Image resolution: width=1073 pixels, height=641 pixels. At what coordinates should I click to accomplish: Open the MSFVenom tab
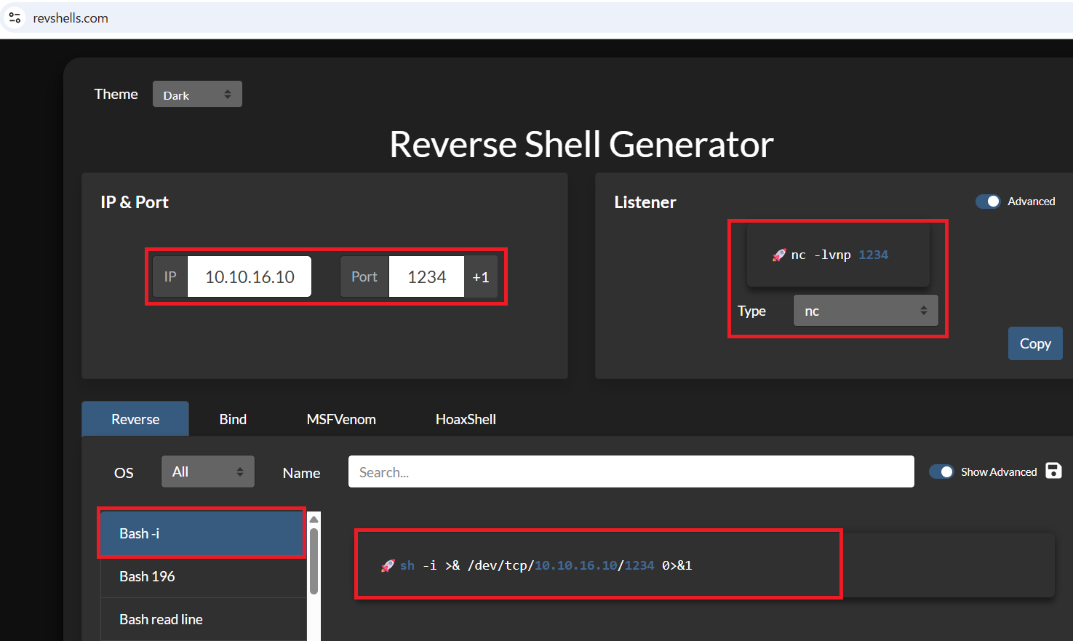click(x=341, y=419)
